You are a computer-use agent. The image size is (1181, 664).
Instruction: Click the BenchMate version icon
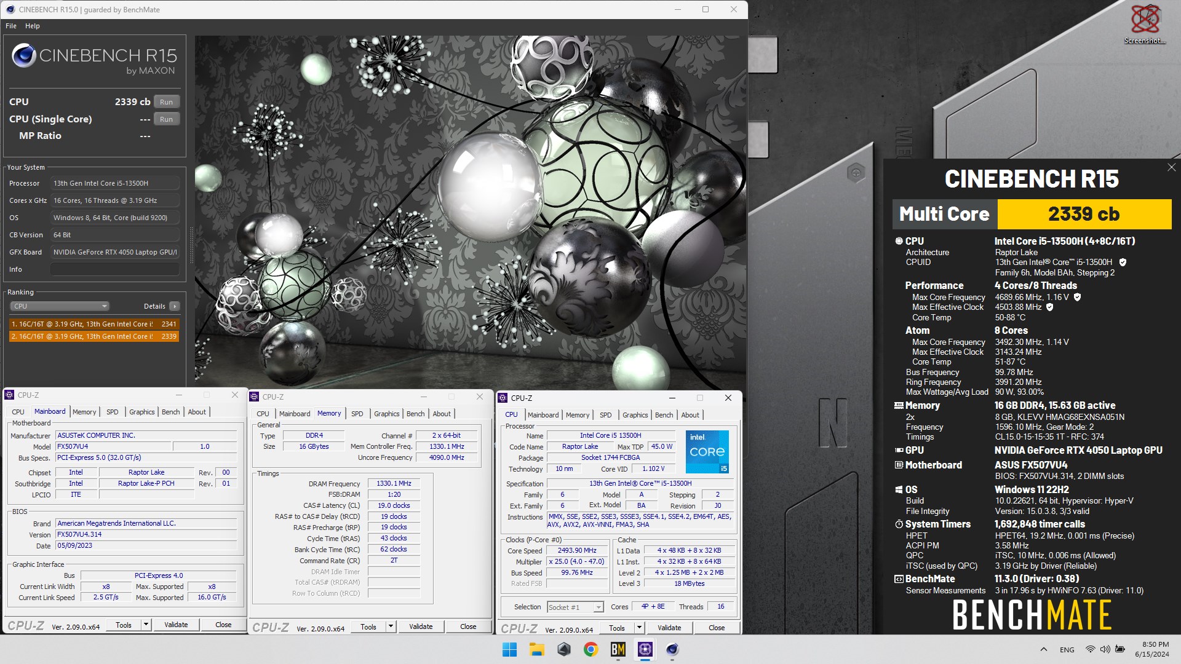899,579
